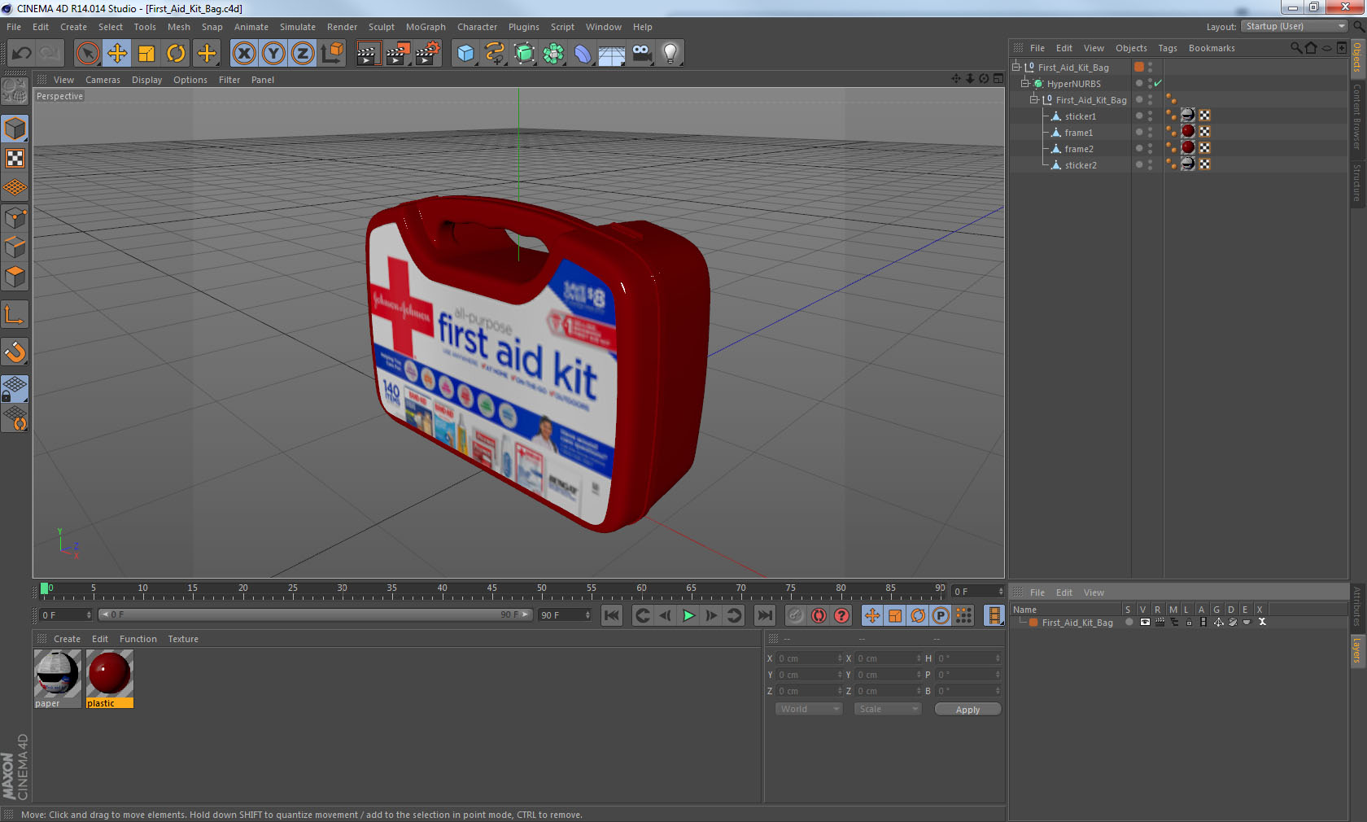
Task: Click the Undo arrow icon
Action: [21, 54]
